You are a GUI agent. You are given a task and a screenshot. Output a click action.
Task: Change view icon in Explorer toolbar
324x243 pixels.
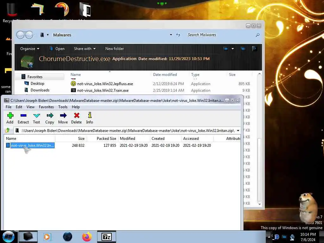click(x=226, y=49)
